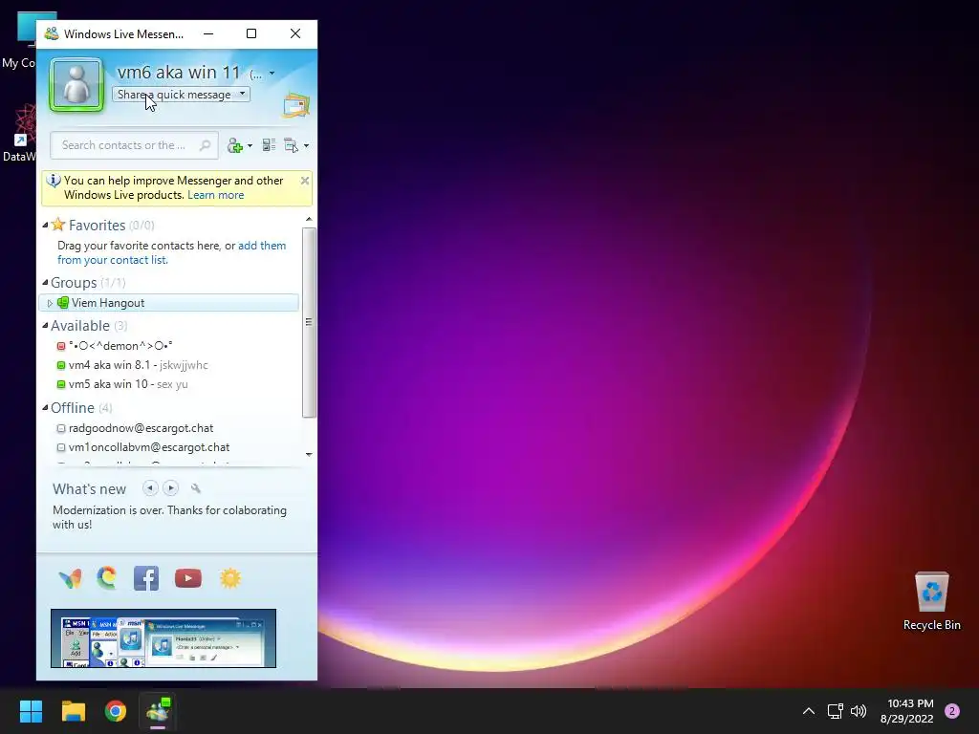The image size is (979, 734).
Task: Open the Windows Start button
Action: (x=31, y=711)
